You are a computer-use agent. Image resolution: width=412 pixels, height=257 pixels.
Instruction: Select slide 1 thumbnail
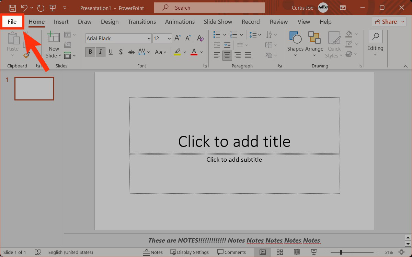(34, 88)
